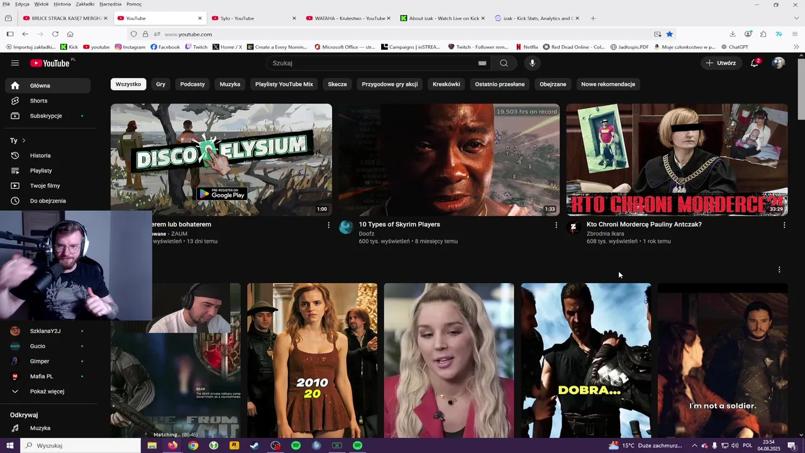The height and width of the screenshot is (453, 805).
Task: Click the Windows Start button
Action: click(x=9, y=445)
